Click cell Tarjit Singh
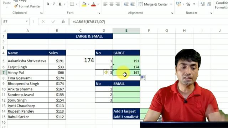Image resolution: width=228 pixels, height=128 pixels. 28,67
